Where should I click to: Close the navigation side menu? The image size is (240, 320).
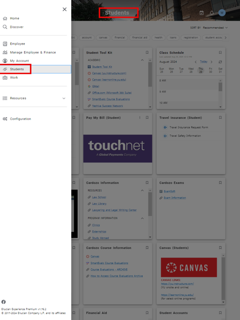coord(65,10)
